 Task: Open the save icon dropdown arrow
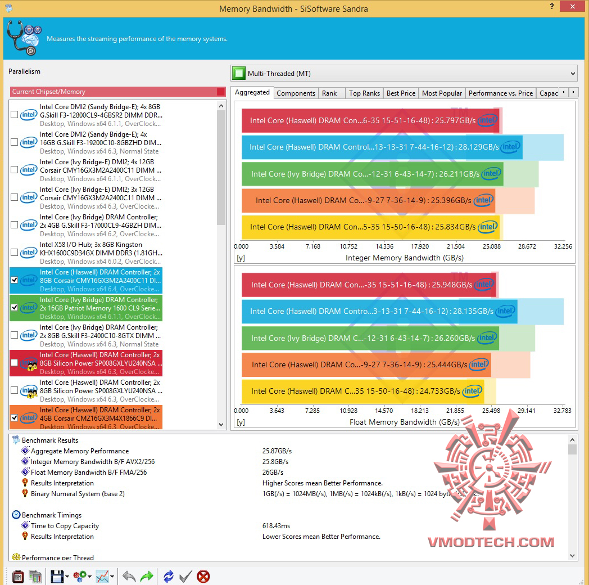point(67,577)
